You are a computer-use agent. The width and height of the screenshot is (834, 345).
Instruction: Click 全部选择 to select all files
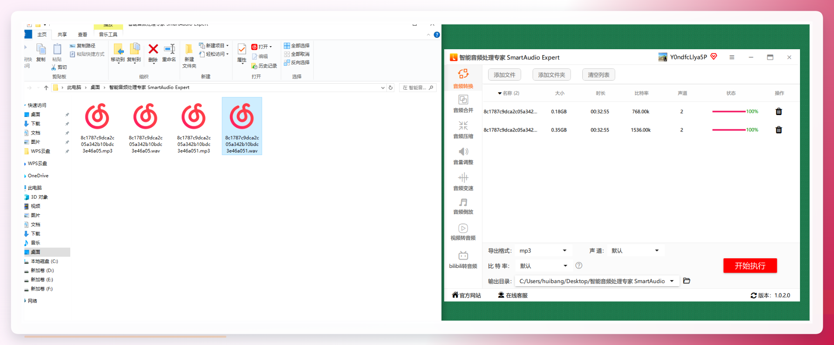pyautogui.click(x=297, y=46)
